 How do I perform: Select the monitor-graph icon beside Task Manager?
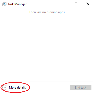[x=4, y=4]
